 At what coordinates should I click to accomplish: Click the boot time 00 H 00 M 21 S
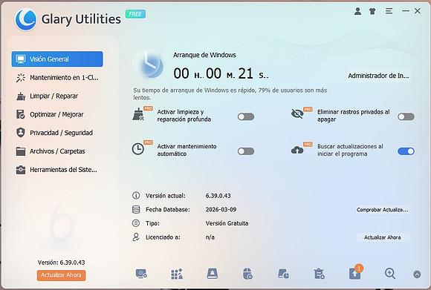point(221,73)
